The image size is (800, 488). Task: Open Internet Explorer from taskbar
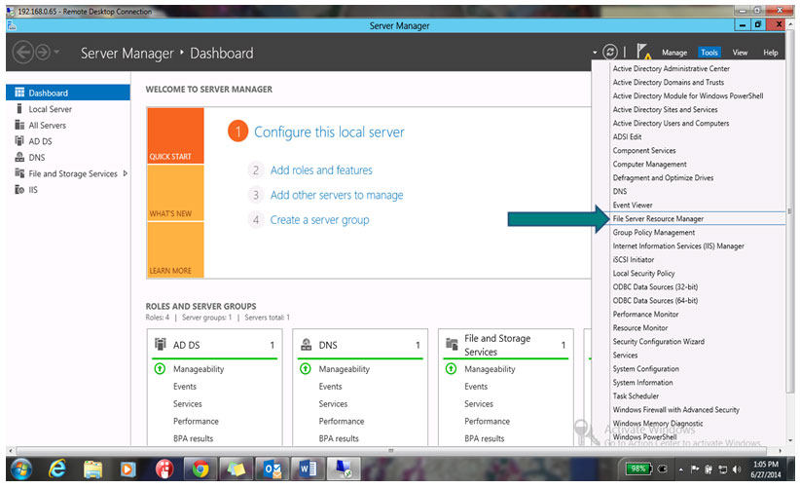point(56,469)
